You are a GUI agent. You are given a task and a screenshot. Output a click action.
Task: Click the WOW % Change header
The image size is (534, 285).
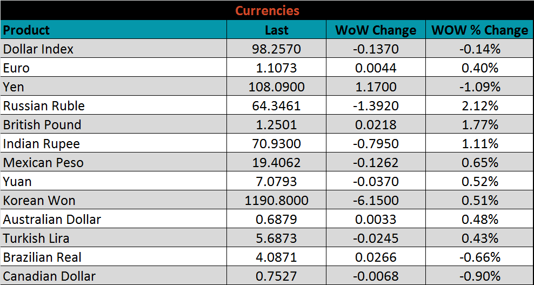479,30
